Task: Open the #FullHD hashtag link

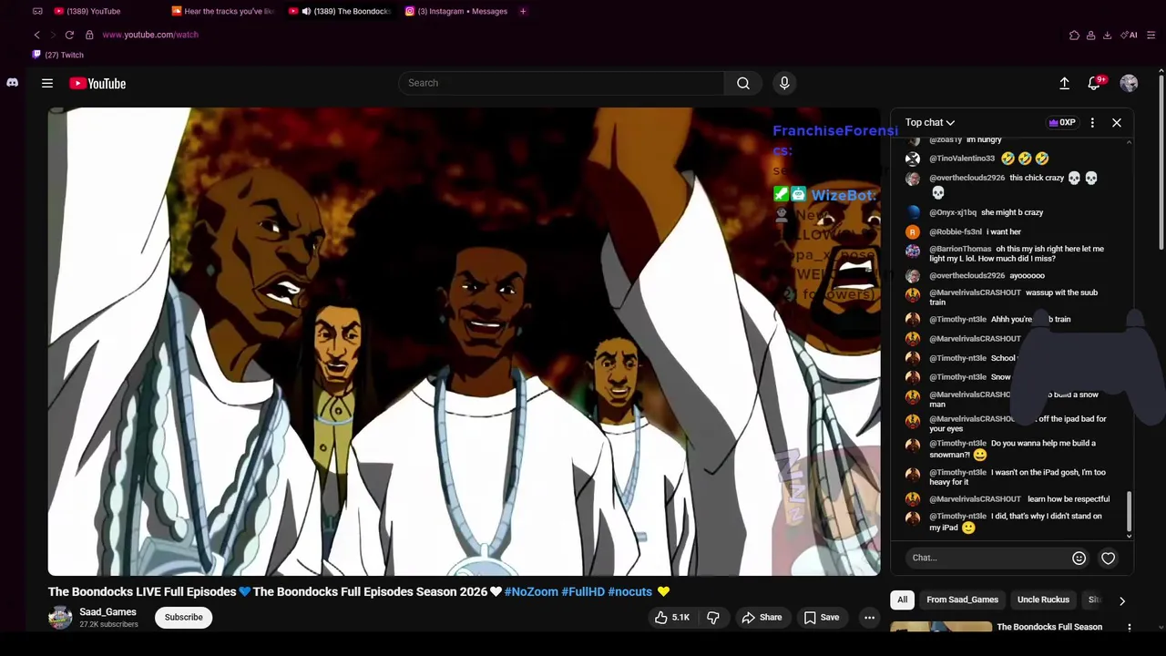Action: pyautogui.click(x=583, y=591)
